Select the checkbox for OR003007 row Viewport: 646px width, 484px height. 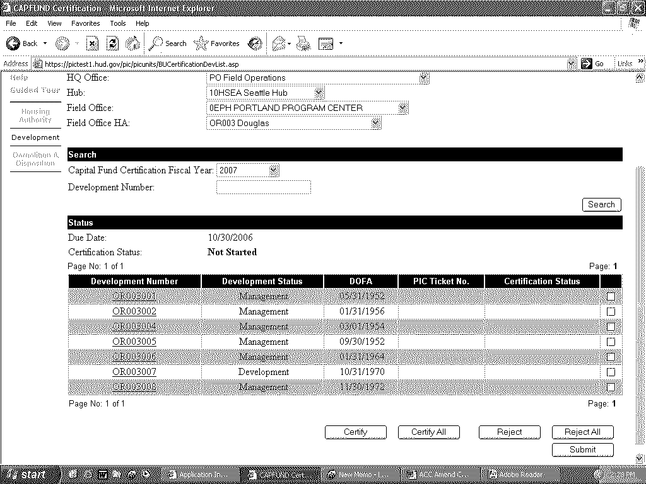tap(610, 372)
